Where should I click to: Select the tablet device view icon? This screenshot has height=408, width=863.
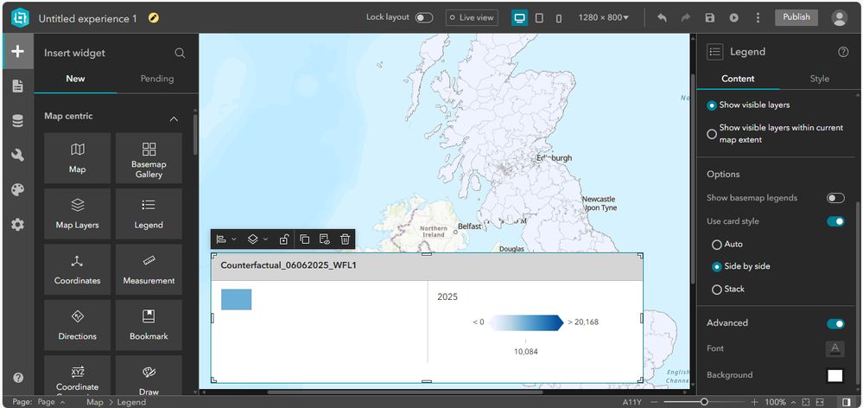coord(539,17)
